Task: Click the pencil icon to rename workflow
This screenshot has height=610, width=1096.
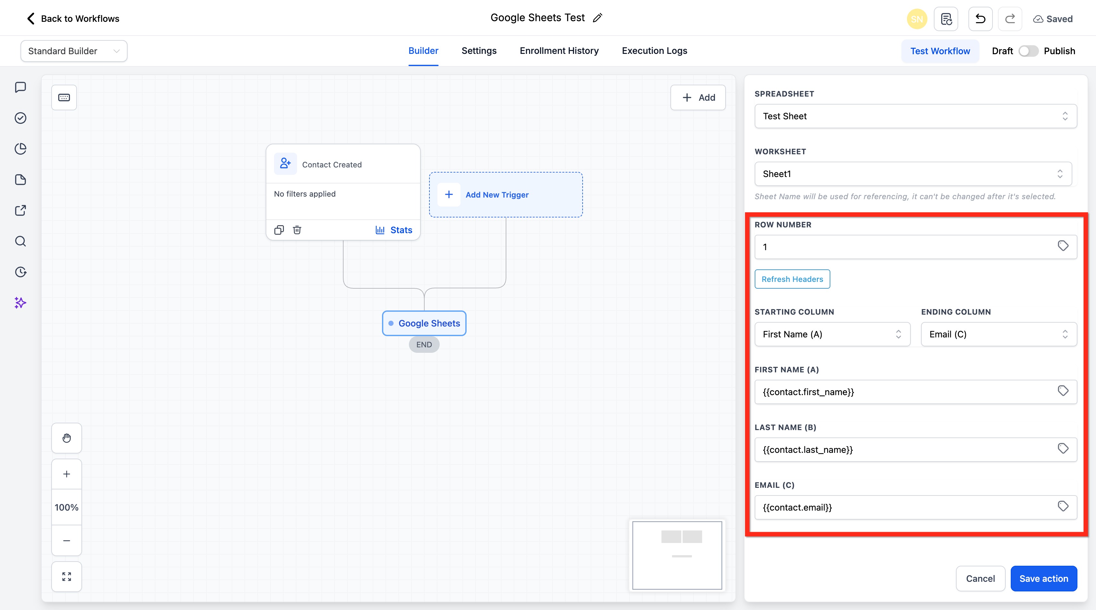Action: tap(597, 18)
